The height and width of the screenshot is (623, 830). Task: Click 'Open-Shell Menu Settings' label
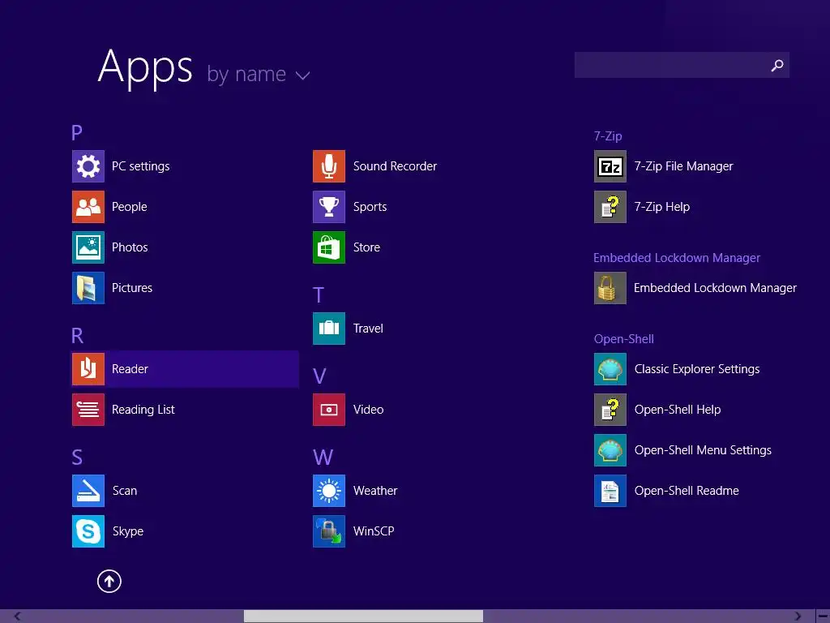tap(703, 450)
